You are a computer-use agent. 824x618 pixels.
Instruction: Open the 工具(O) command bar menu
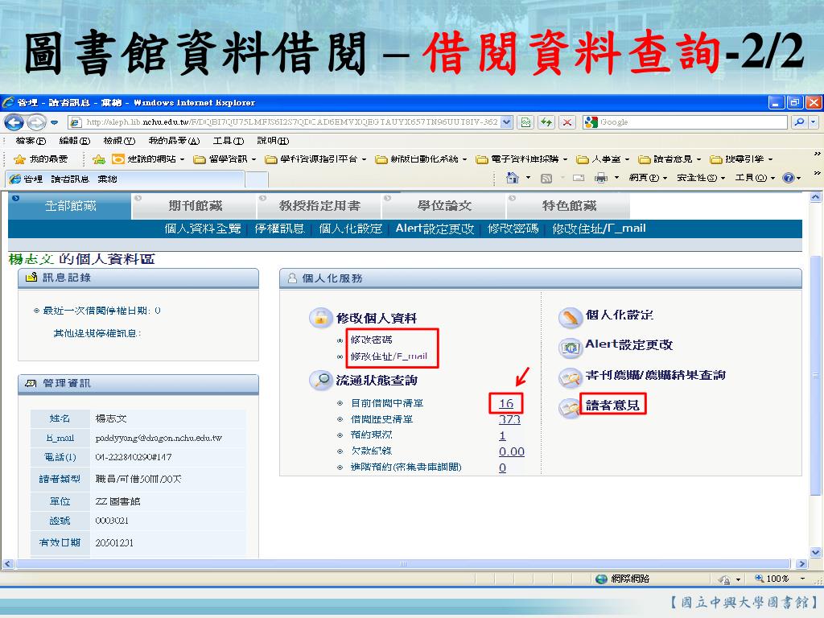click(755, 178)
